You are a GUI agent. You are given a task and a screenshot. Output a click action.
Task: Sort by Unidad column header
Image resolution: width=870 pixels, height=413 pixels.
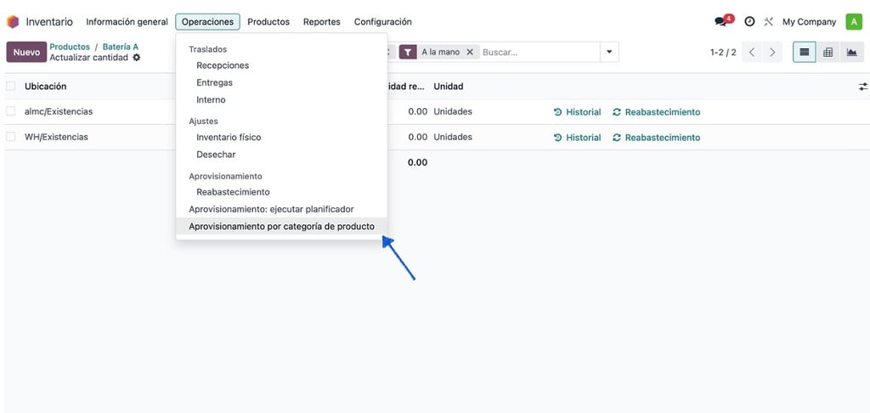click(449, 86)
